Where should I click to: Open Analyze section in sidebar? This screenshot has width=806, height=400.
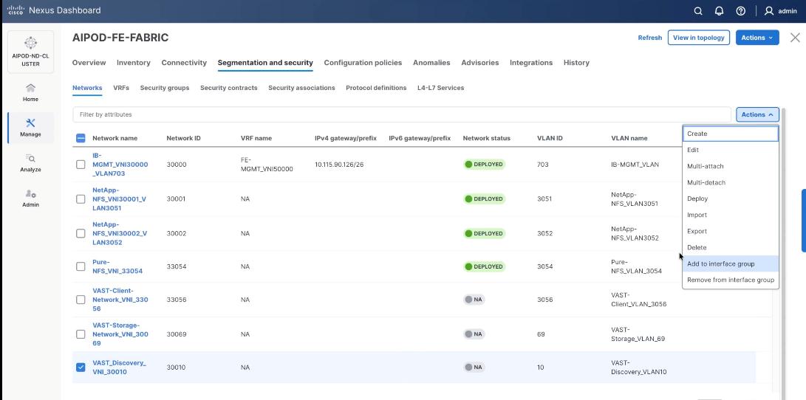click(x=31, y=163)
